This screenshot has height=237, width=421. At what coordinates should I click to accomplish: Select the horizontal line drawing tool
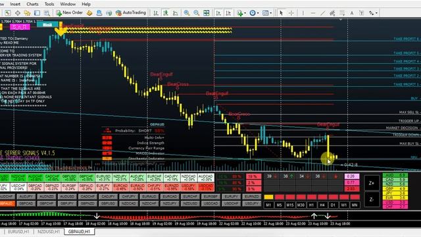[313, 13]
